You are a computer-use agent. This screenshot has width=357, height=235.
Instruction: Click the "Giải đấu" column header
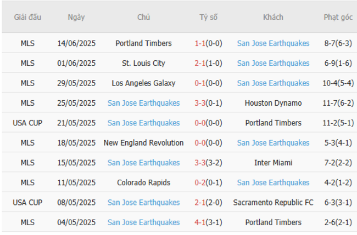27,18
